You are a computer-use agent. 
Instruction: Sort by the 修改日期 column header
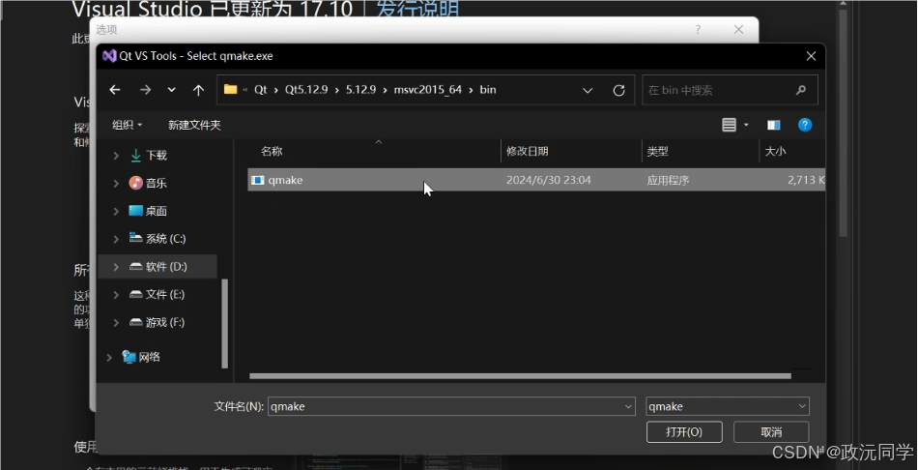[527, 151]
